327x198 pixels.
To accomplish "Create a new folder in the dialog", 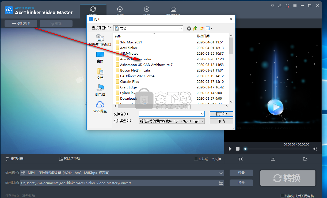I will (x=201, y=28).
